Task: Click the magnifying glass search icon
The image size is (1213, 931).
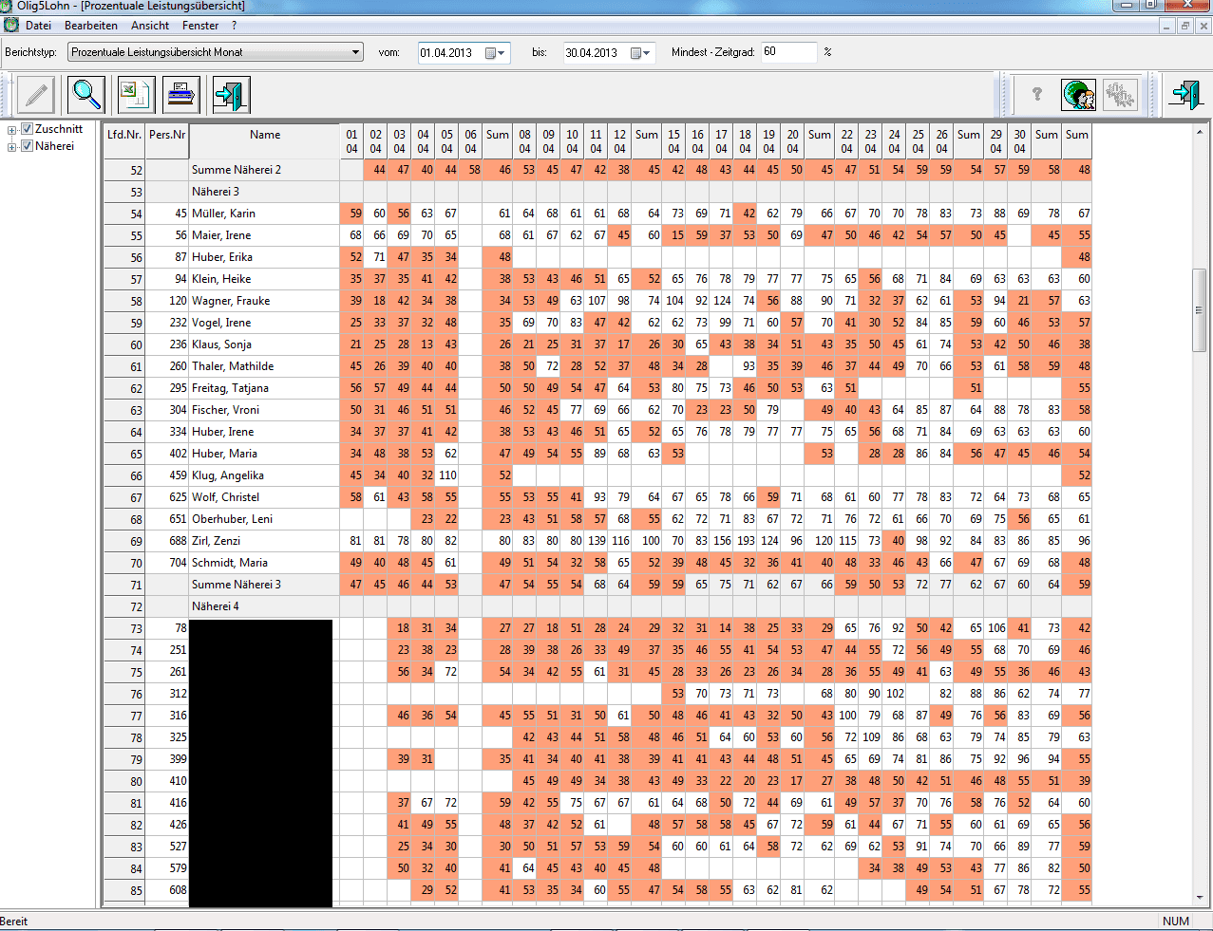Action: point(86,95)
